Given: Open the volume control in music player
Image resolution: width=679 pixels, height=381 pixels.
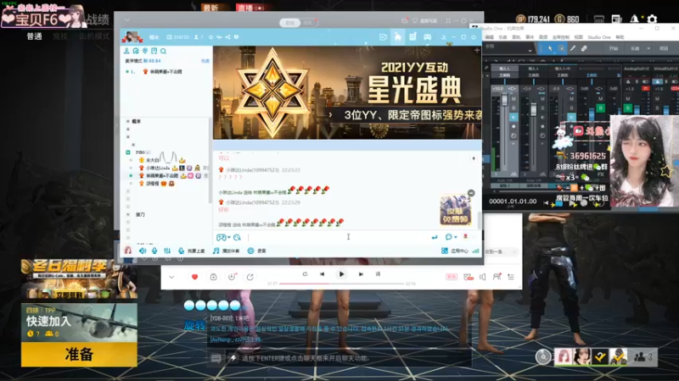Looking at the screenshot, I should (483, 277).
